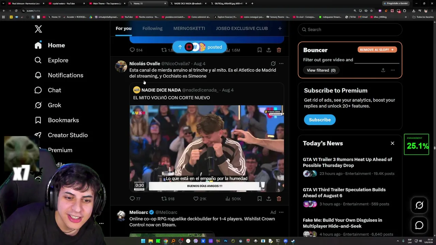Viewport: 436px width, 245px height.
Task: Click View filtered (0) in Bouncer
Action: click(321, 70)
